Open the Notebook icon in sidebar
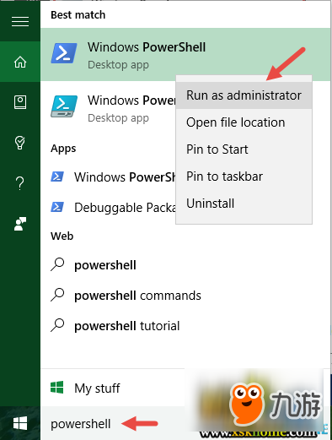 [20, 102]
